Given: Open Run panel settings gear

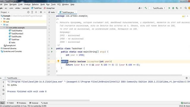Looking at the screenshot, I should 187,78.
